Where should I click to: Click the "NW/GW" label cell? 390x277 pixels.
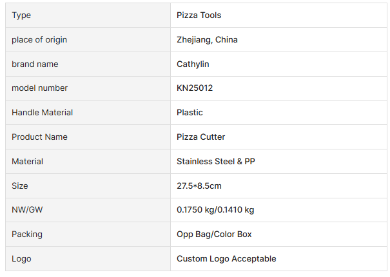click(x=25, y=210)
